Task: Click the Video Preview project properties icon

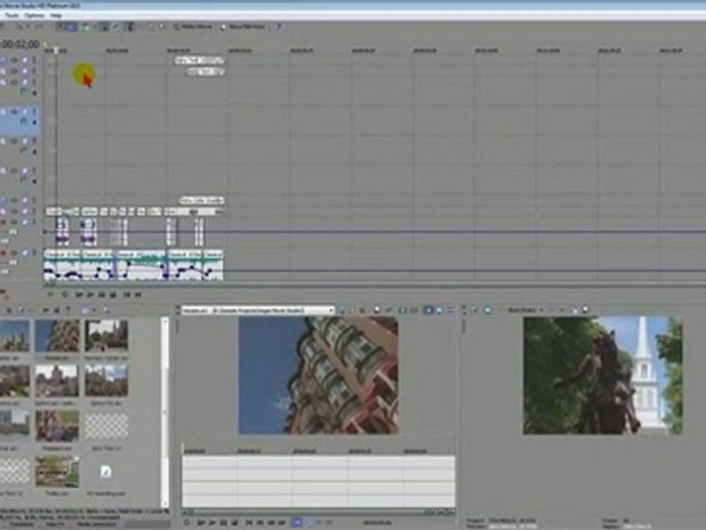Action: point(474,310)
